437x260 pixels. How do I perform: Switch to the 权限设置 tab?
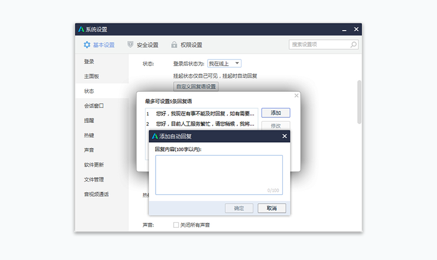coord(186,45)
